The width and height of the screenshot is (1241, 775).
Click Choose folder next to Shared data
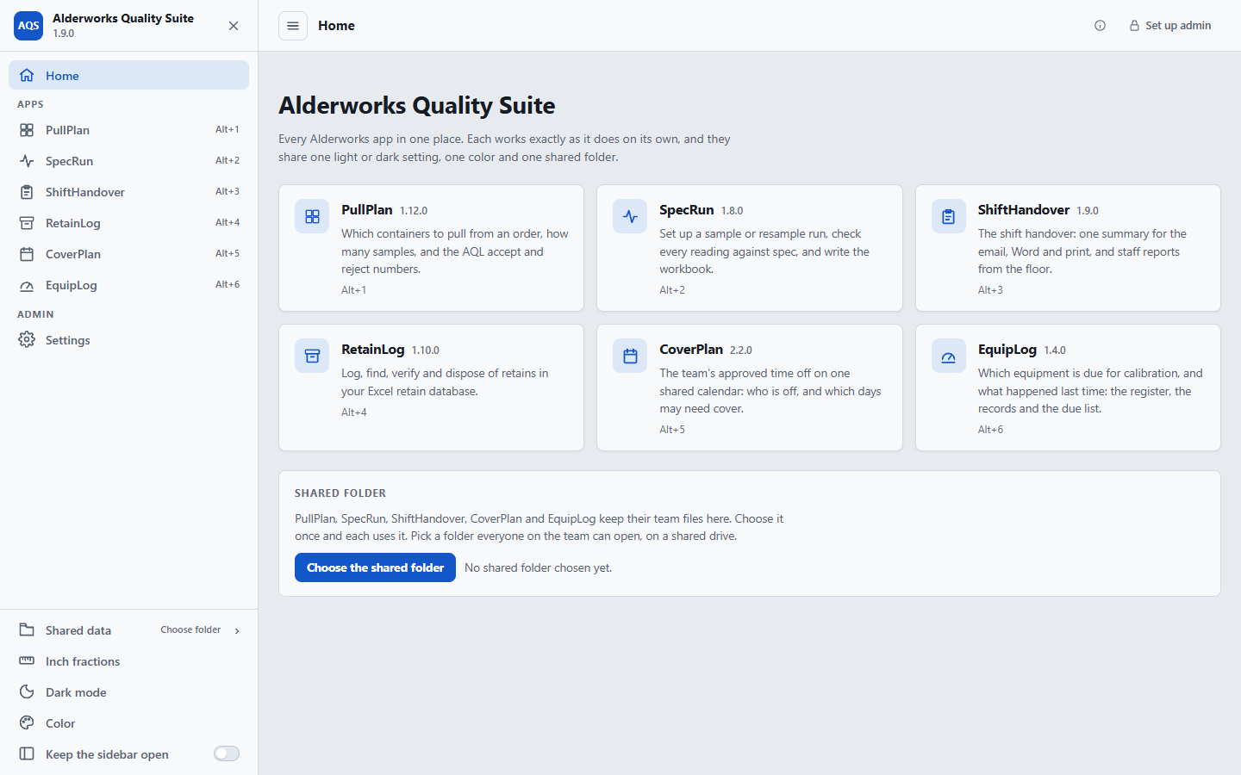pyautogui.click(x=190, y=630)
